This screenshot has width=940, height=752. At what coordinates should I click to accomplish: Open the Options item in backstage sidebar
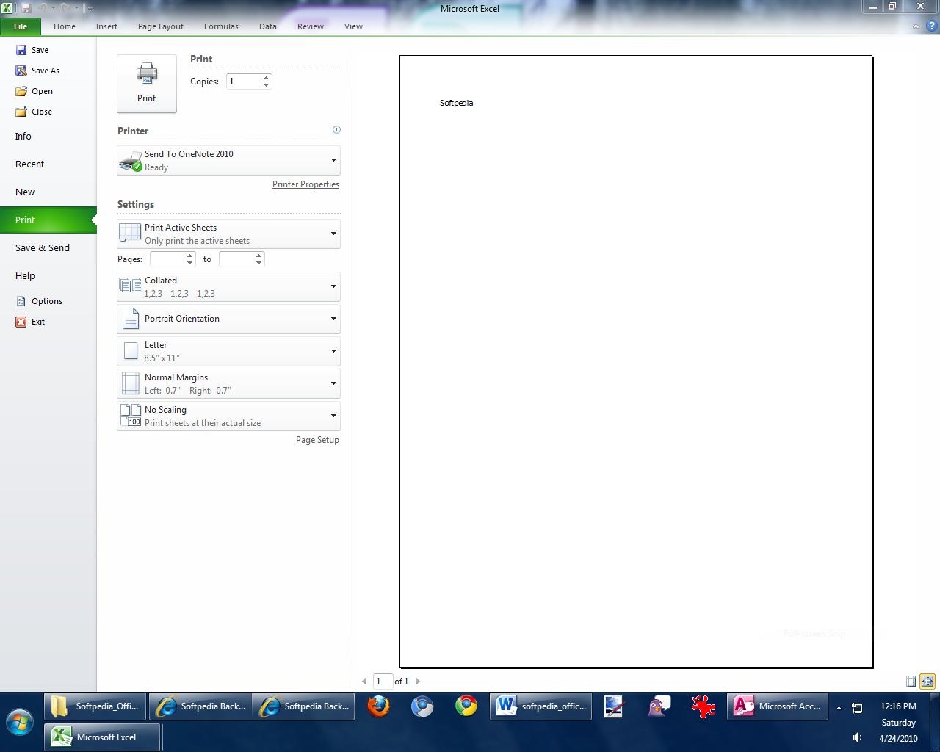46,301
